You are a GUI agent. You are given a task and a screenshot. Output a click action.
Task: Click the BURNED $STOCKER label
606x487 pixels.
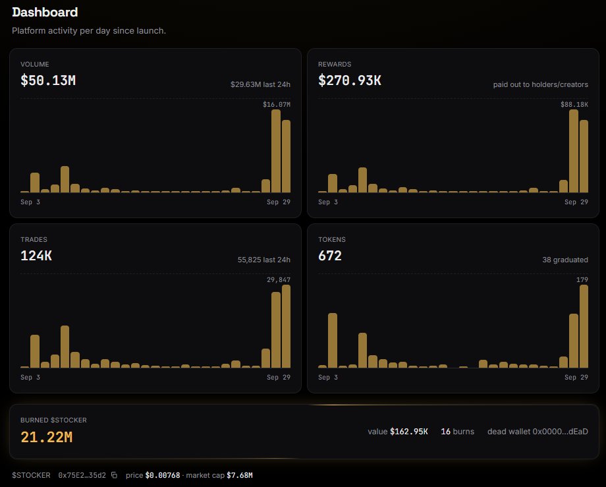(54, 420)
